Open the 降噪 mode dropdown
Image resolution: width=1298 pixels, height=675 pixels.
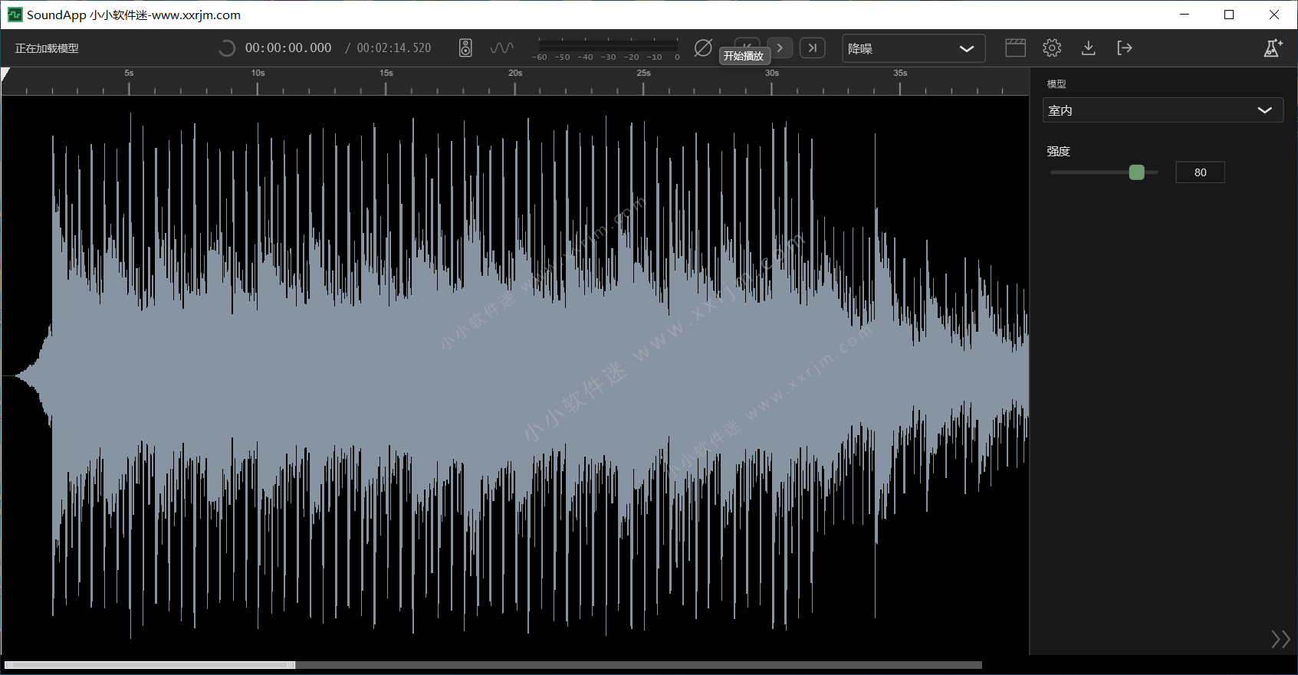tap(913, 48)
